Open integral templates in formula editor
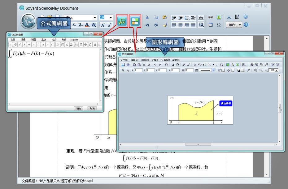288x189 pixels. (x=76, y=45)
